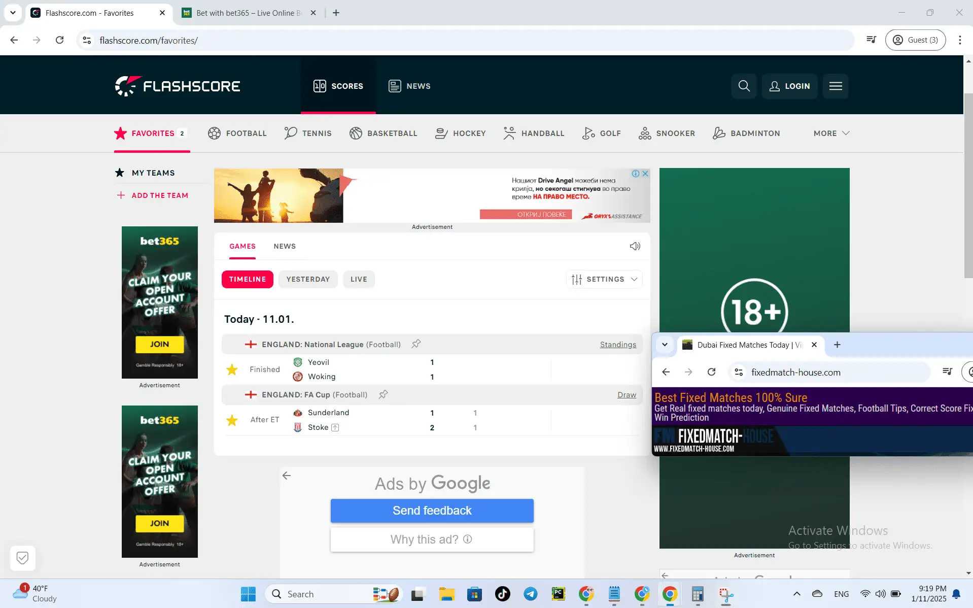Screen dimensions: 973x608
Task: Open TikTok from the taskbar
Action: 502,594
